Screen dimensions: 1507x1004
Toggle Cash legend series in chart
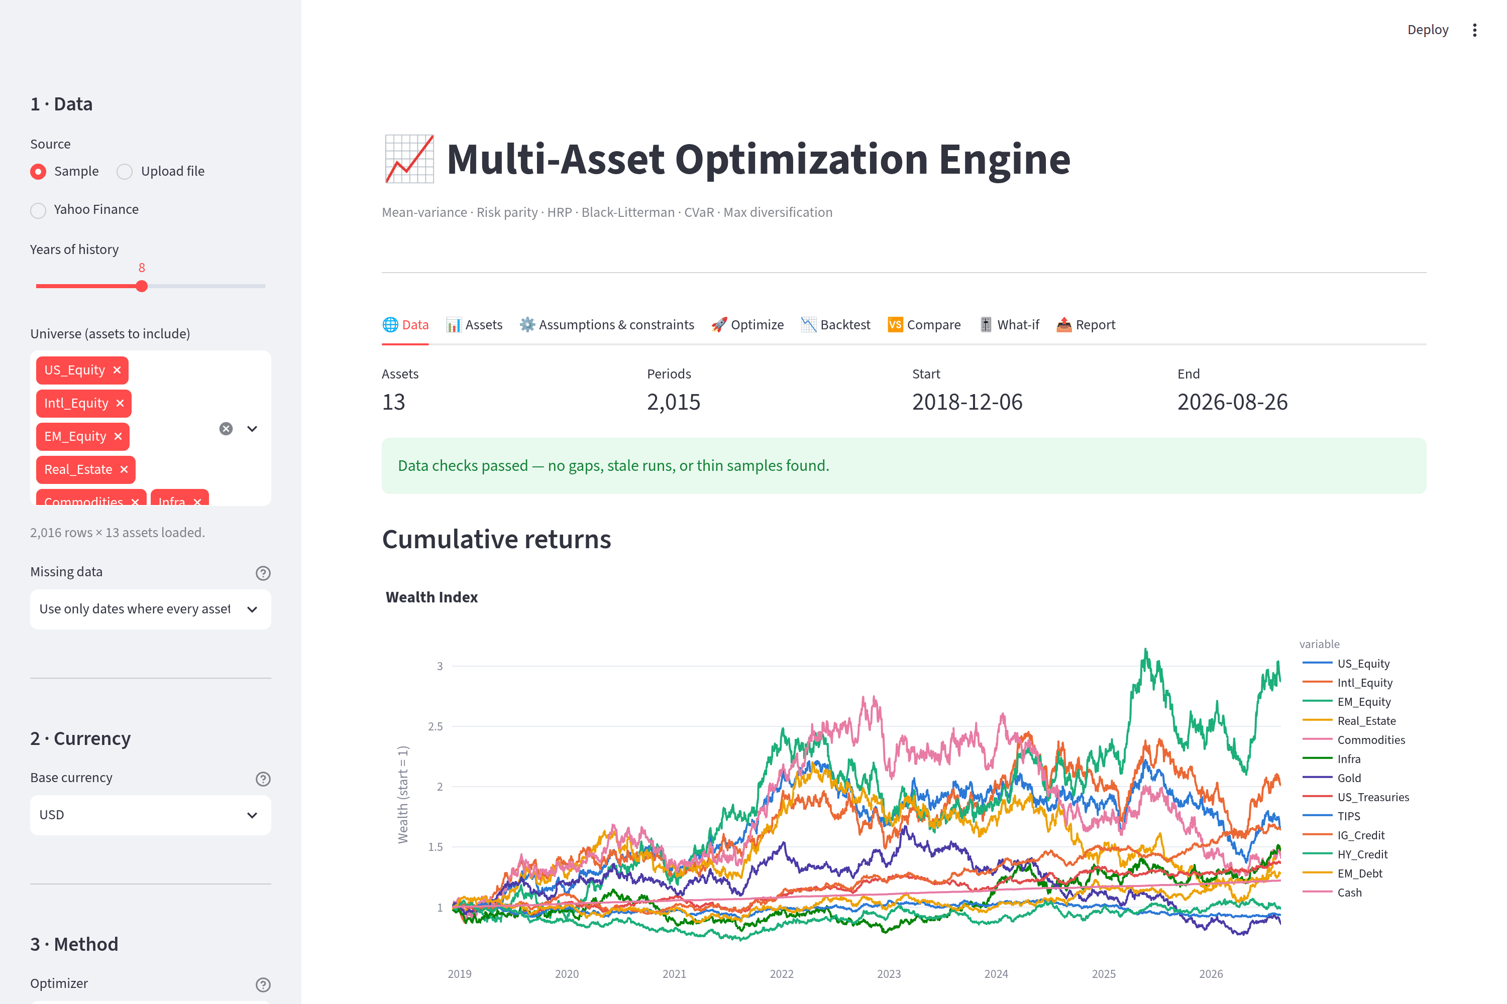coord(1333,893)
